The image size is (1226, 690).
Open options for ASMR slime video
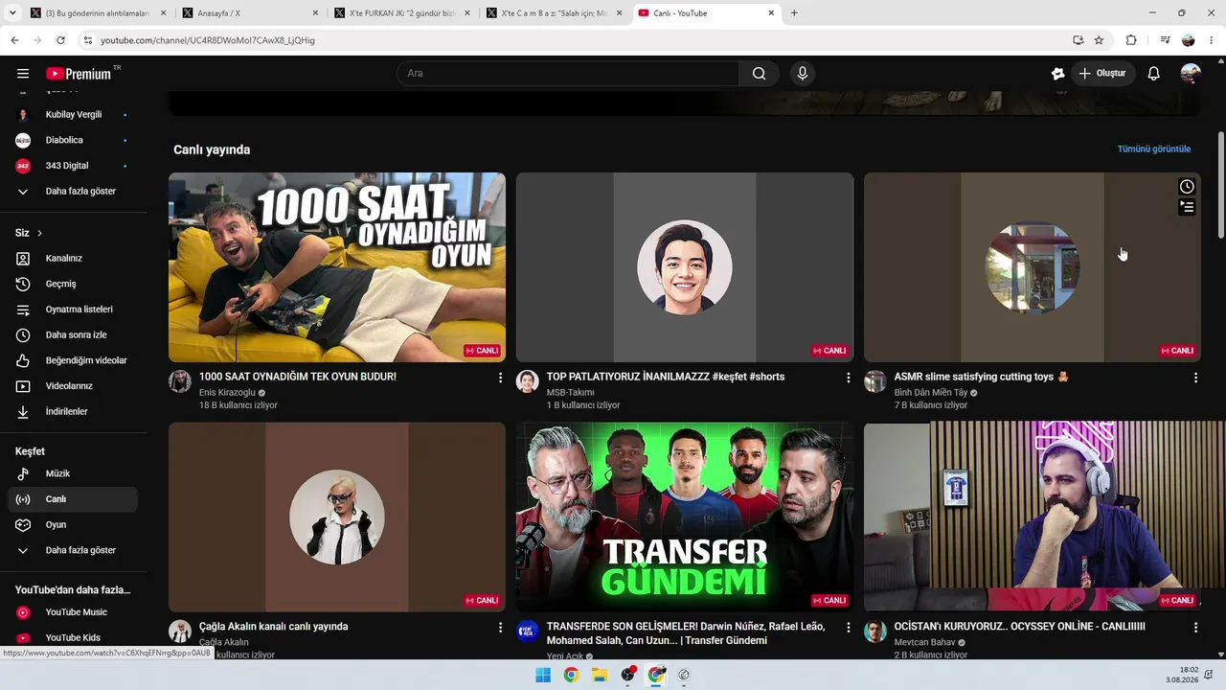coord(1195,378)
